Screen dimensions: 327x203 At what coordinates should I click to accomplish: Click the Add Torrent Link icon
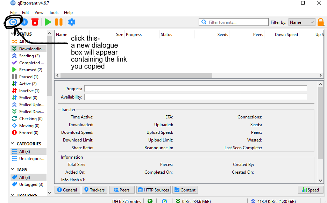click(13, 22)
